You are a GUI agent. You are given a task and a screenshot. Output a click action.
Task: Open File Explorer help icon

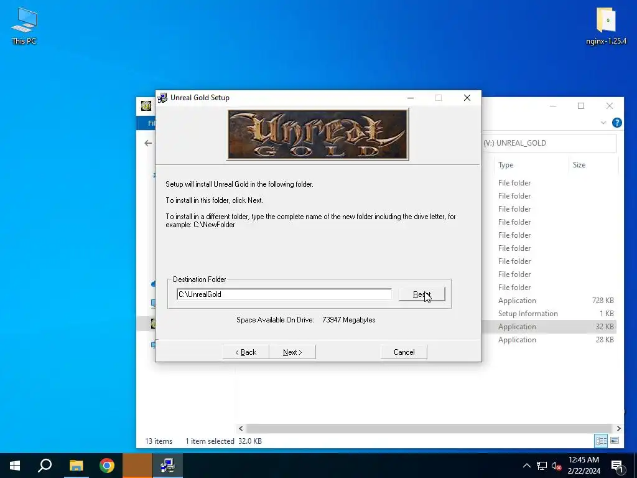click(x=616, y=123)
